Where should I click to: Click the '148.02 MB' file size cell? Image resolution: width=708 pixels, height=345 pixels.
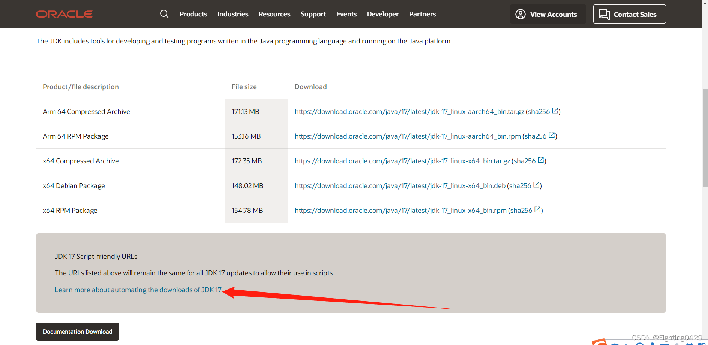click(x=256, y=186)
